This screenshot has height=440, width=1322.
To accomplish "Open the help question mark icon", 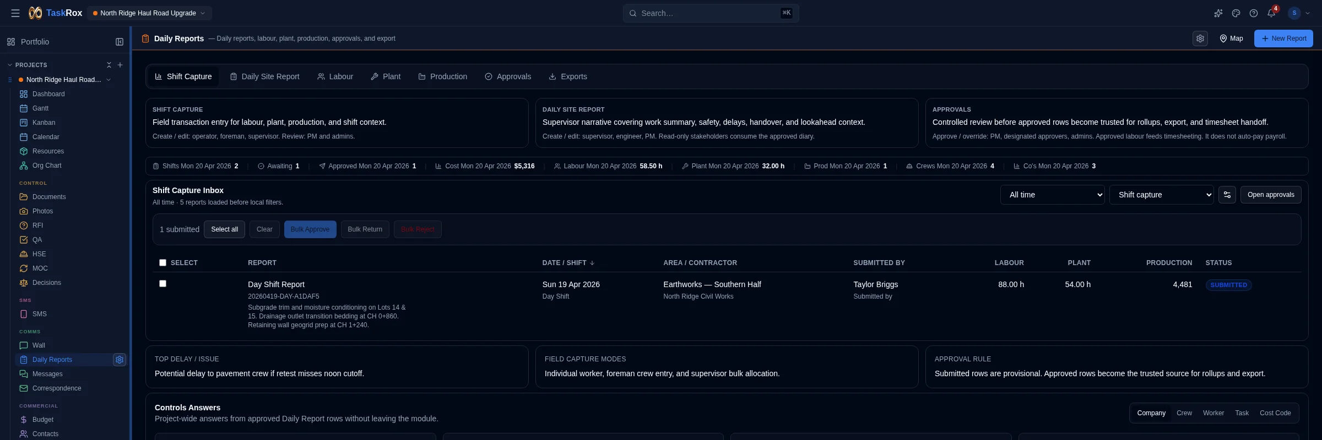I will pos(1254,13).
